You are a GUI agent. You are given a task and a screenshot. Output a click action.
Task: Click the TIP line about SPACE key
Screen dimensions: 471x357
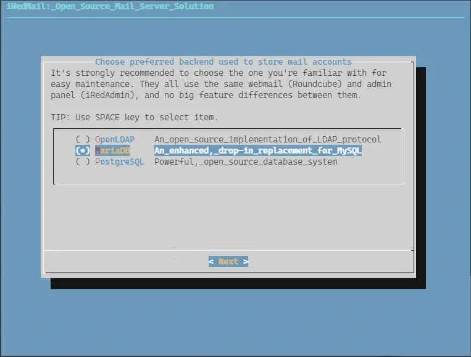pyautogui.click(x=134, y=117)
